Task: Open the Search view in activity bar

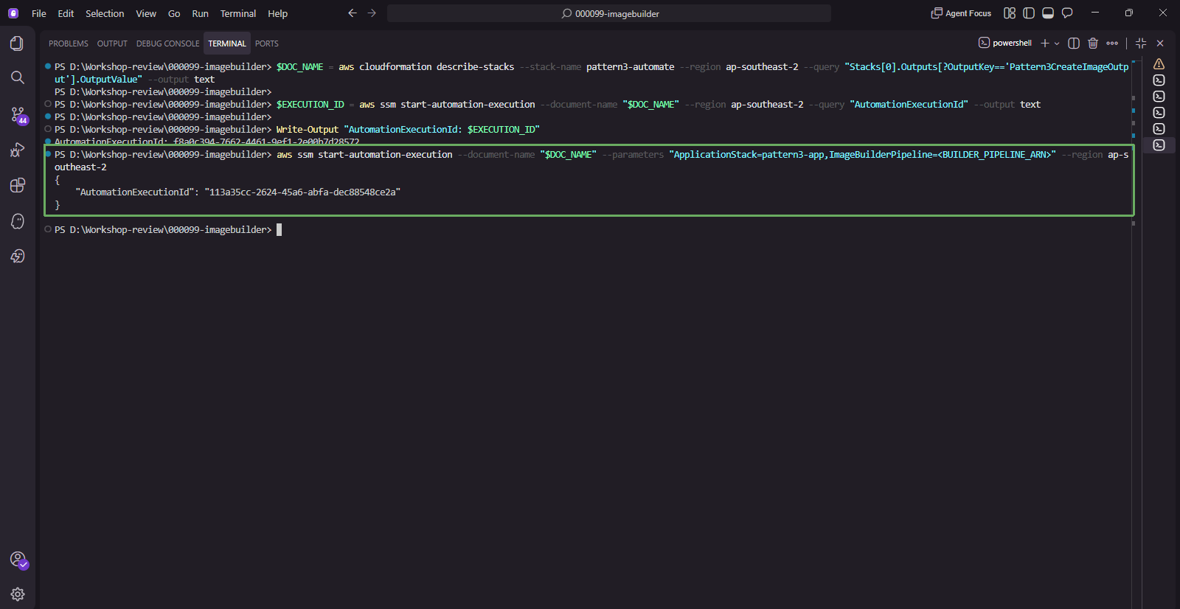Action: pyautogui.click(x=17, y=77)
